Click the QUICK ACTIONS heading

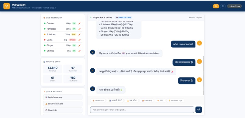(54, 92)
